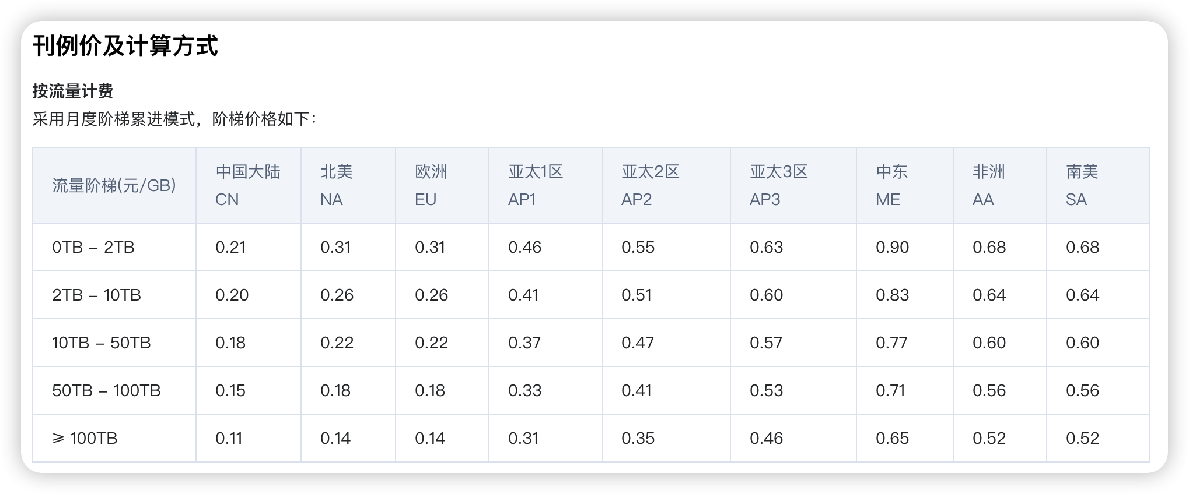The height and width of the screenshot is (494, 1189).
Task: Select the 非洲 AA column header
Action: [989, 185]
